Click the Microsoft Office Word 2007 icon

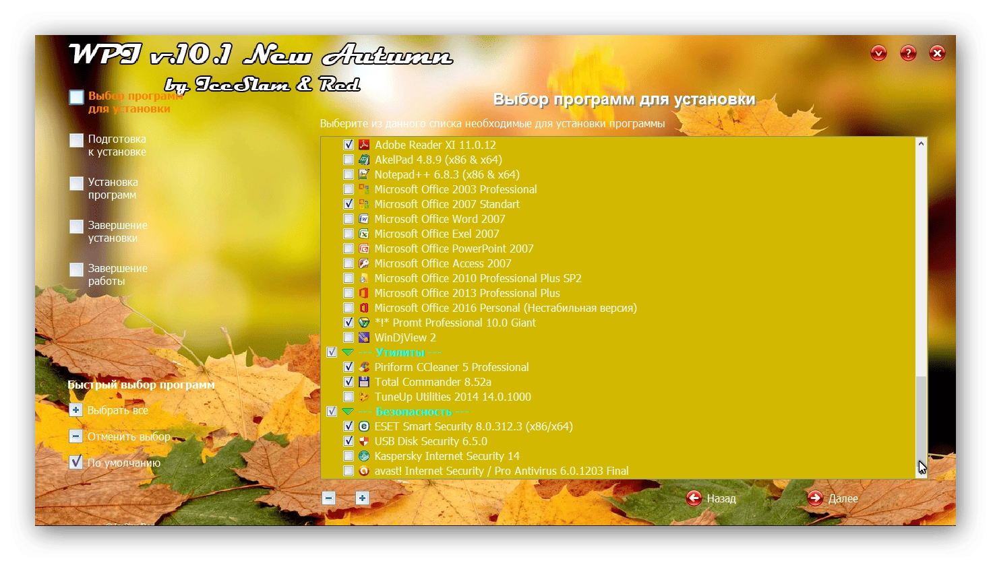[x=364, y=219]
